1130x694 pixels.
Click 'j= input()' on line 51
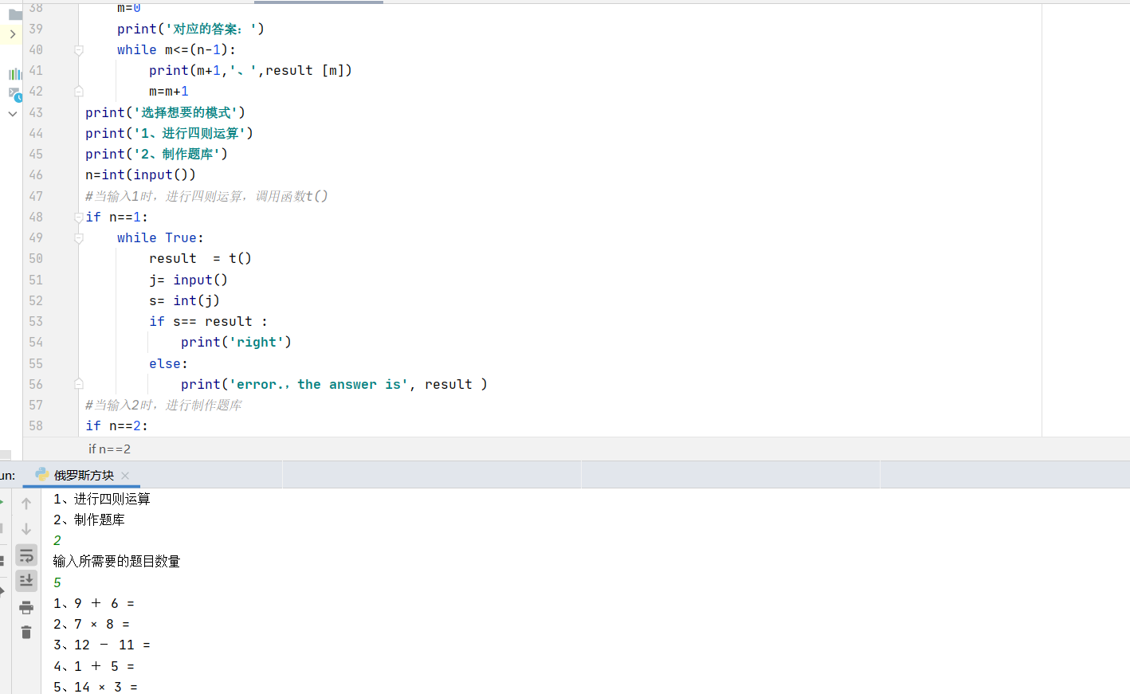[188, 280]
